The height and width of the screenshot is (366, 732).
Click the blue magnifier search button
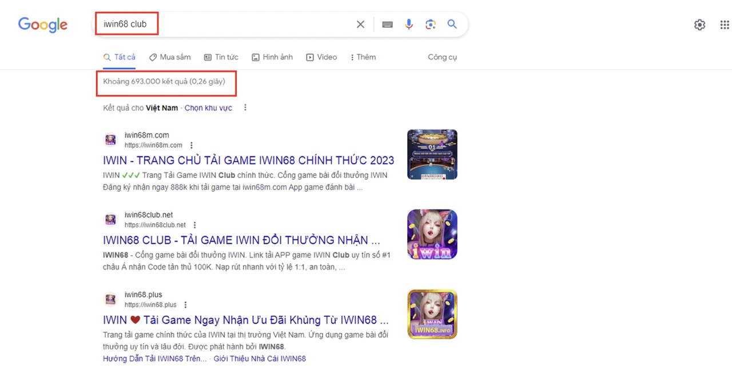coord(452,25)
